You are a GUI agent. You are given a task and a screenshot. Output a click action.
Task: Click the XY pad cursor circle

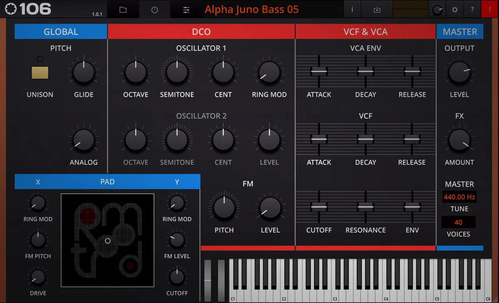108,241
